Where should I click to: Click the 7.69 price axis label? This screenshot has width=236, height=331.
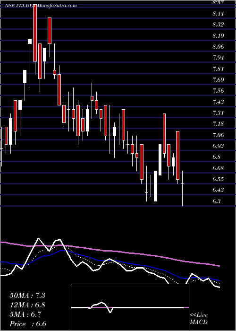(218, 80)
